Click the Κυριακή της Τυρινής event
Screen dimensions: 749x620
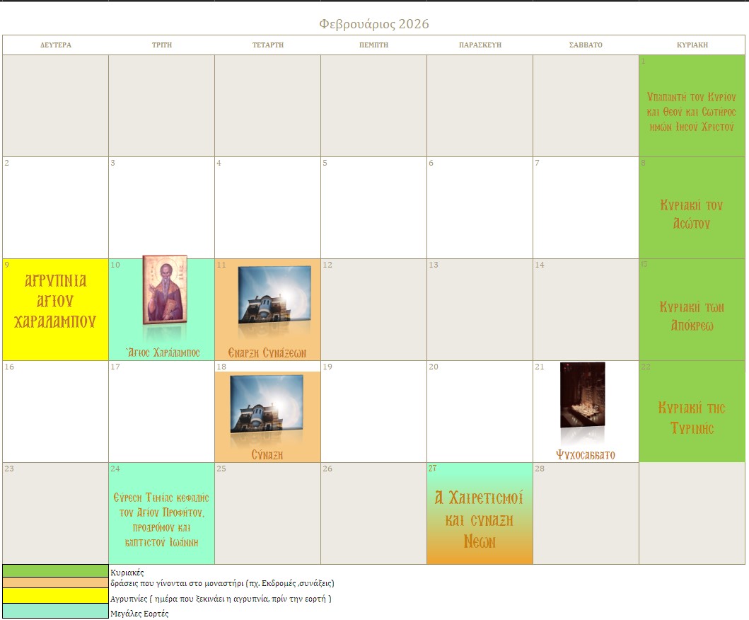coord(691,418)
